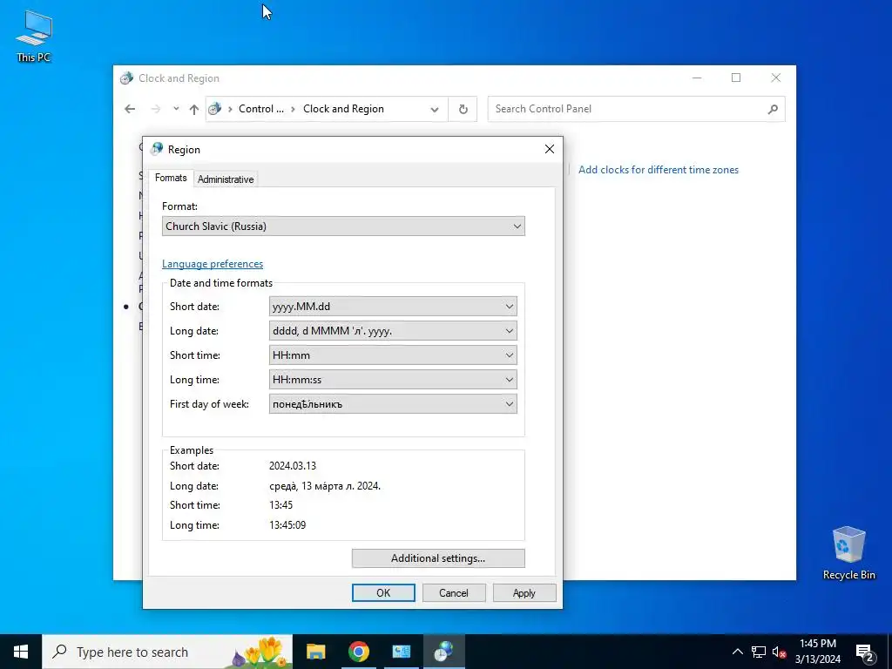
Task: Expand the First day of week dropdown
Action: point(393,404)
